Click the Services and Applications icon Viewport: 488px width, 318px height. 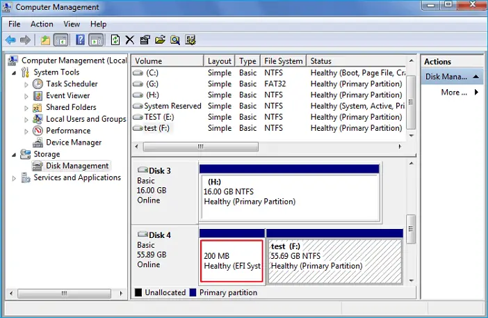pyautogui.click(x=26, y=177)
